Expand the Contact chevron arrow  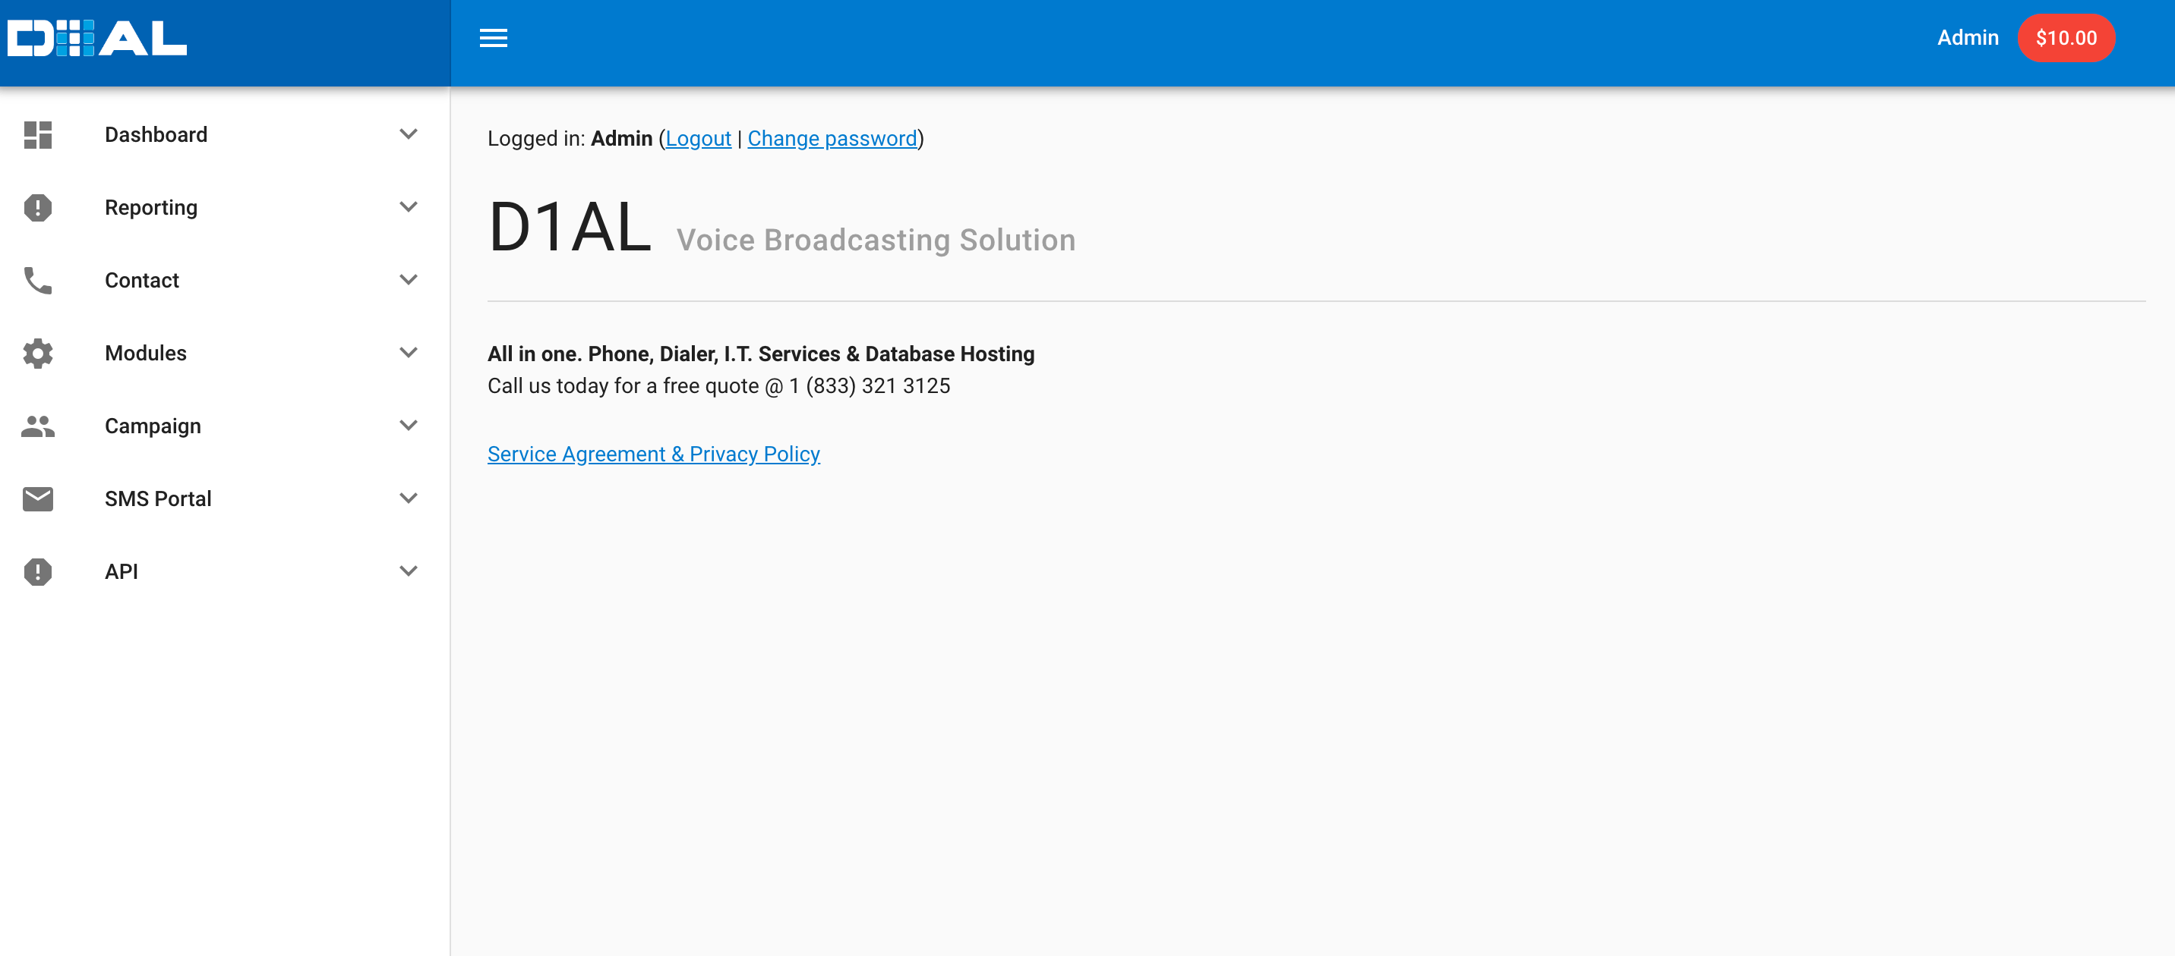point(408,279)
